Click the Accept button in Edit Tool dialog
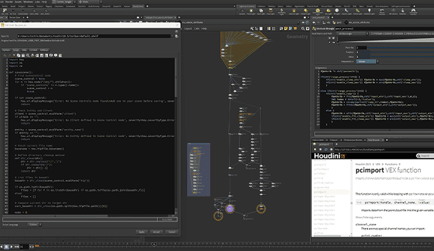The image size is (434, 251). 156,232
